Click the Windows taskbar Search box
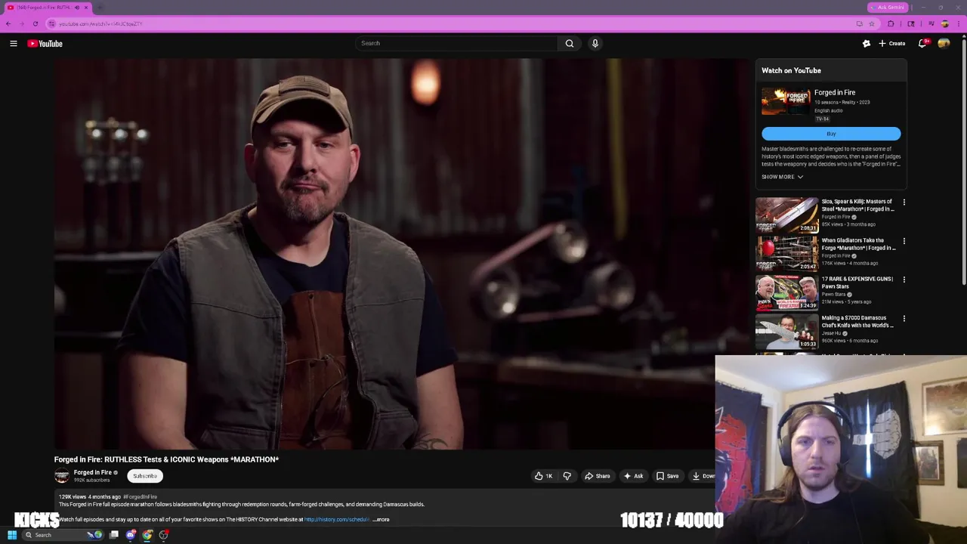This screenshot has width=967, height=544. point(64,535)
